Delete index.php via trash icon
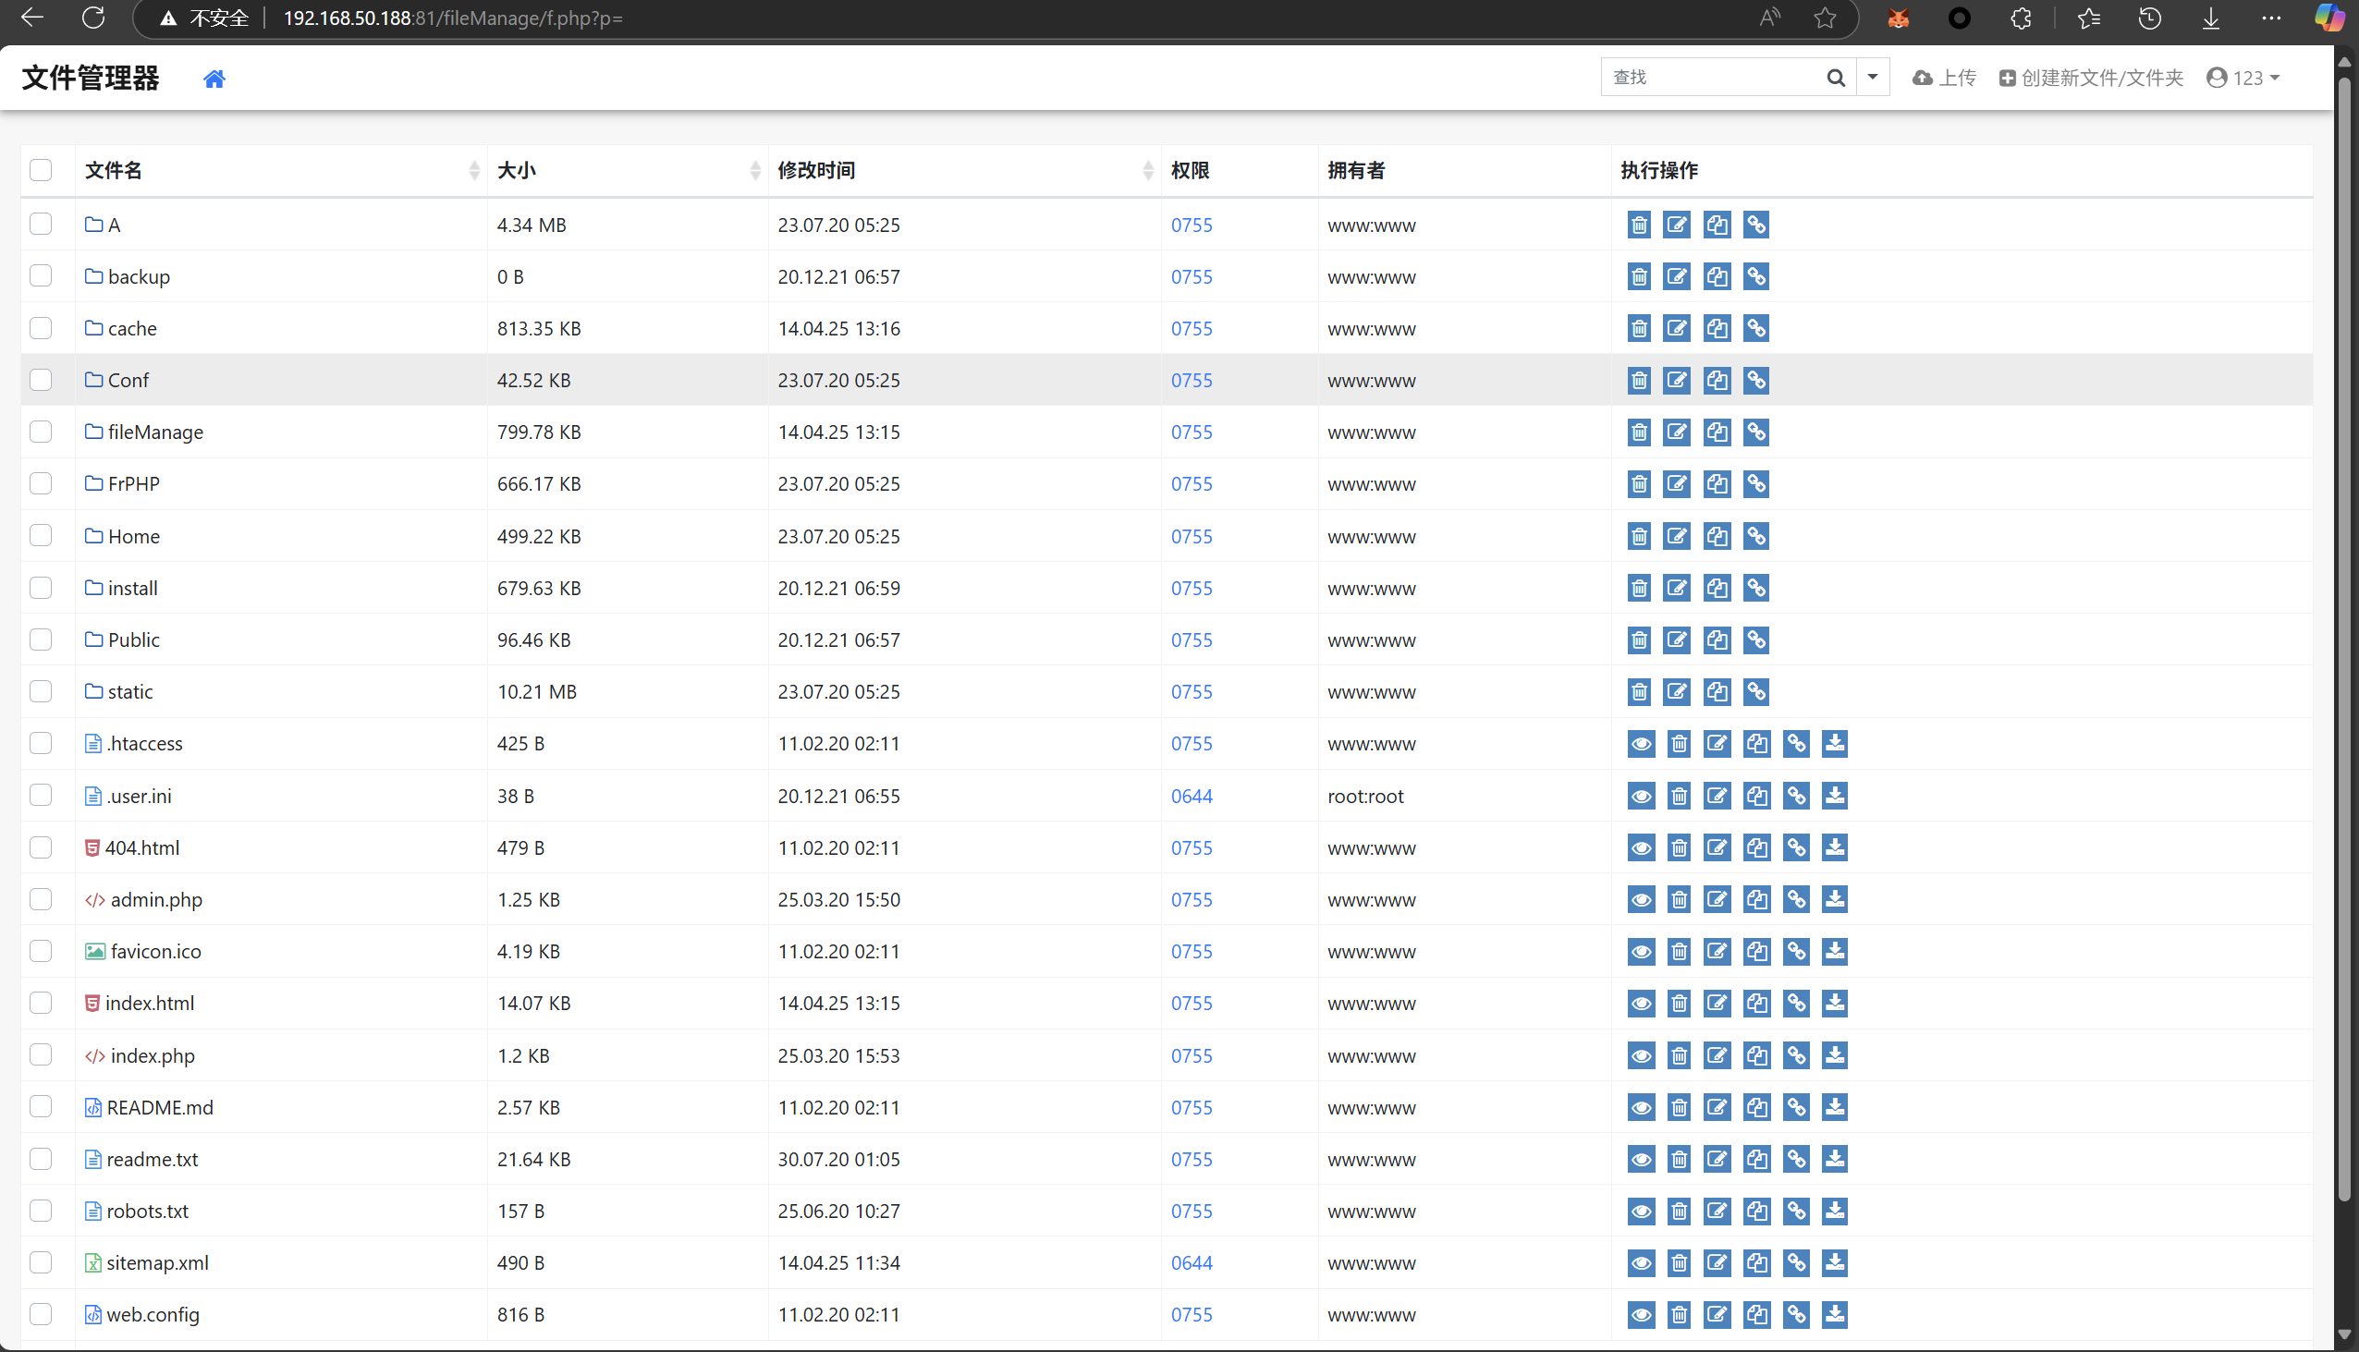This screenshot has height=1352, width=2359. [x=1679, y=1055]
